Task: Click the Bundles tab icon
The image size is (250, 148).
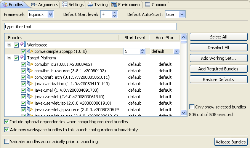Action: click(5, 5)
